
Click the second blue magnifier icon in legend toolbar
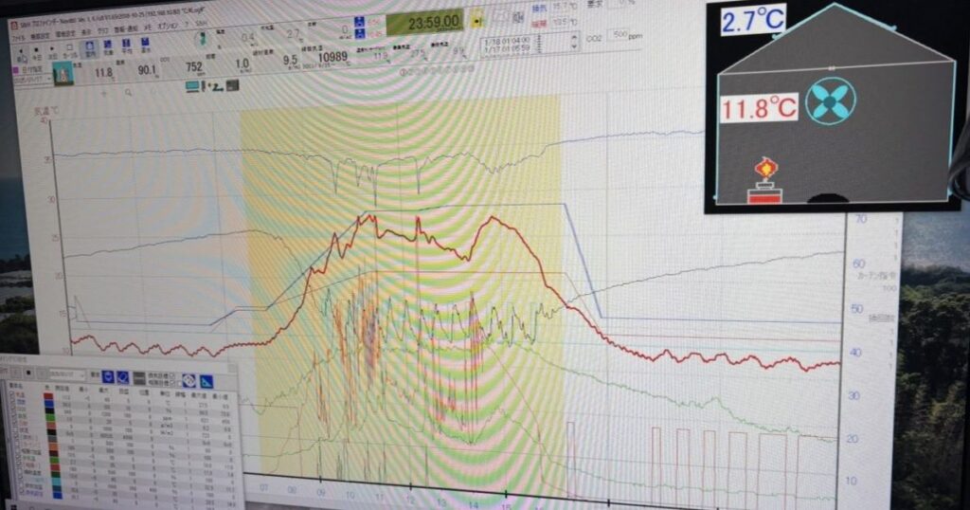point(122,376)
